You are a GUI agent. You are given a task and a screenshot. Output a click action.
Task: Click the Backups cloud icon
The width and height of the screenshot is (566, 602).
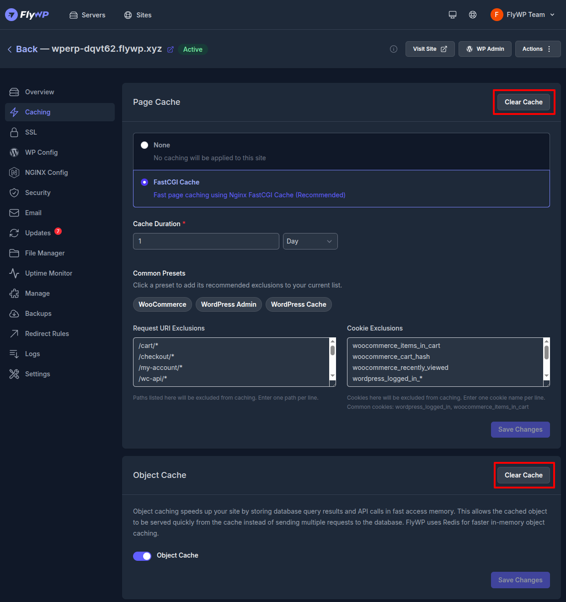pyautogui.click(x=14, y=314)
